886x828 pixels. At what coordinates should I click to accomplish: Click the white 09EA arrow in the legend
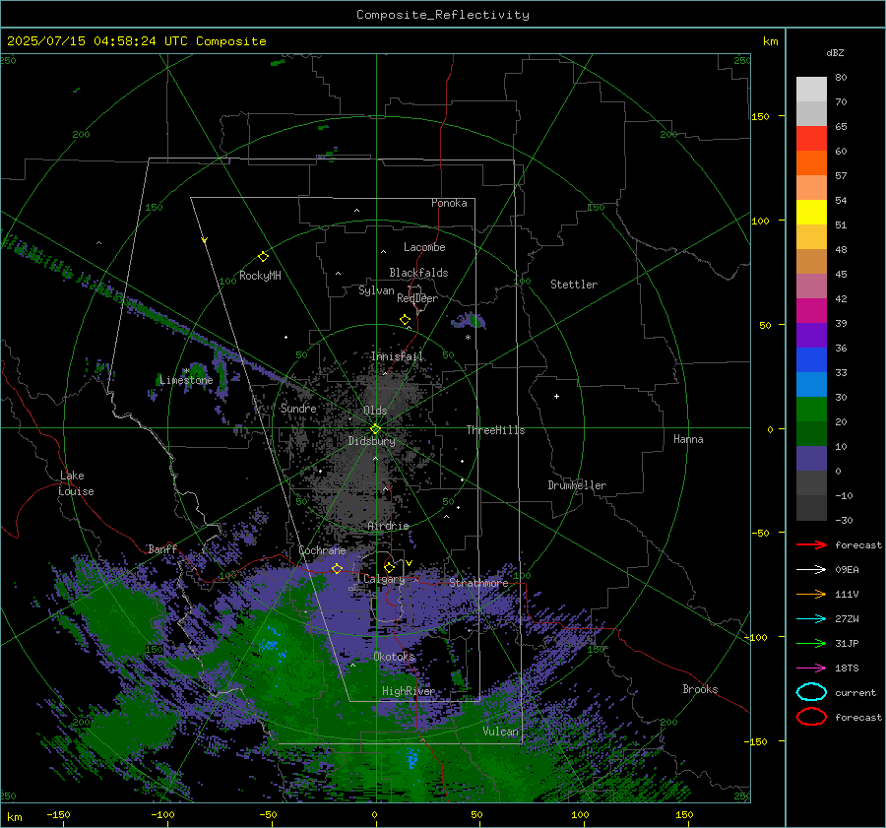click(811, 570)
